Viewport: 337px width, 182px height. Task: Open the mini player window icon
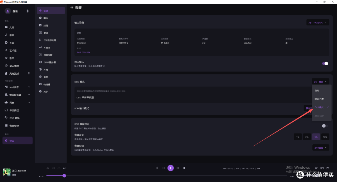[x=328, y=168]
